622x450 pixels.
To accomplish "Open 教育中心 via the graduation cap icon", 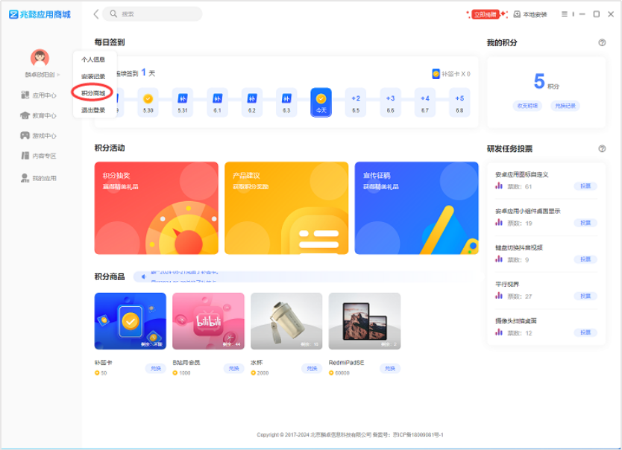I will point(25,115).
